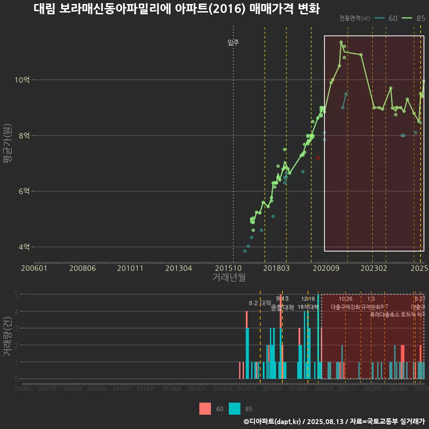Viewport: 429px width, 429px height.
Task: Click 202009 on the price chart axis
Action: [x=326, y=268]
